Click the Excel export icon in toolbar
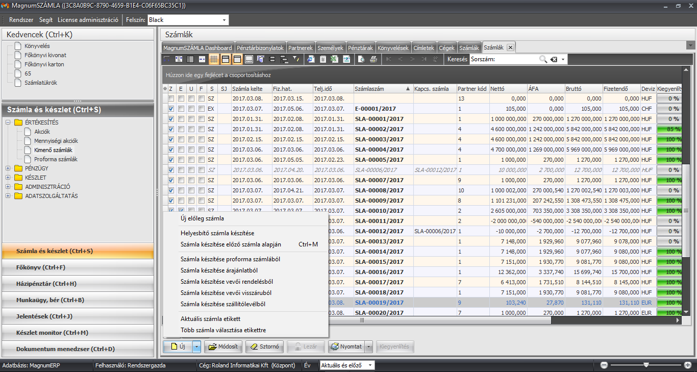 point(334,60)
